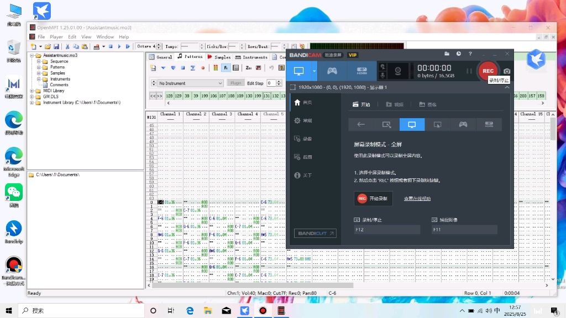The height and width of the screenshot is (318, 566).
Task: Click the Zxx macro editor icon
Action: point(249,68)
